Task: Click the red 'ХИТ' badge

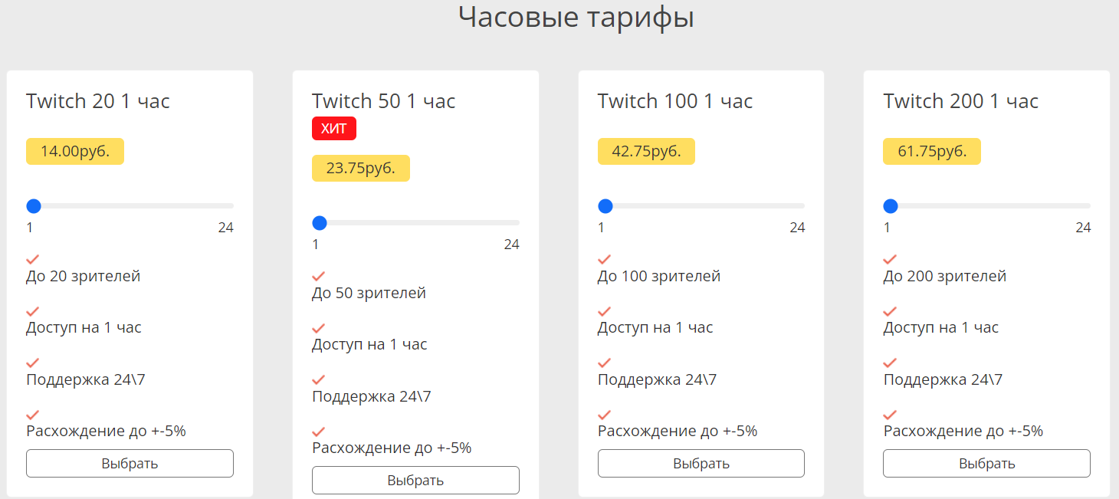Action: 334,129
